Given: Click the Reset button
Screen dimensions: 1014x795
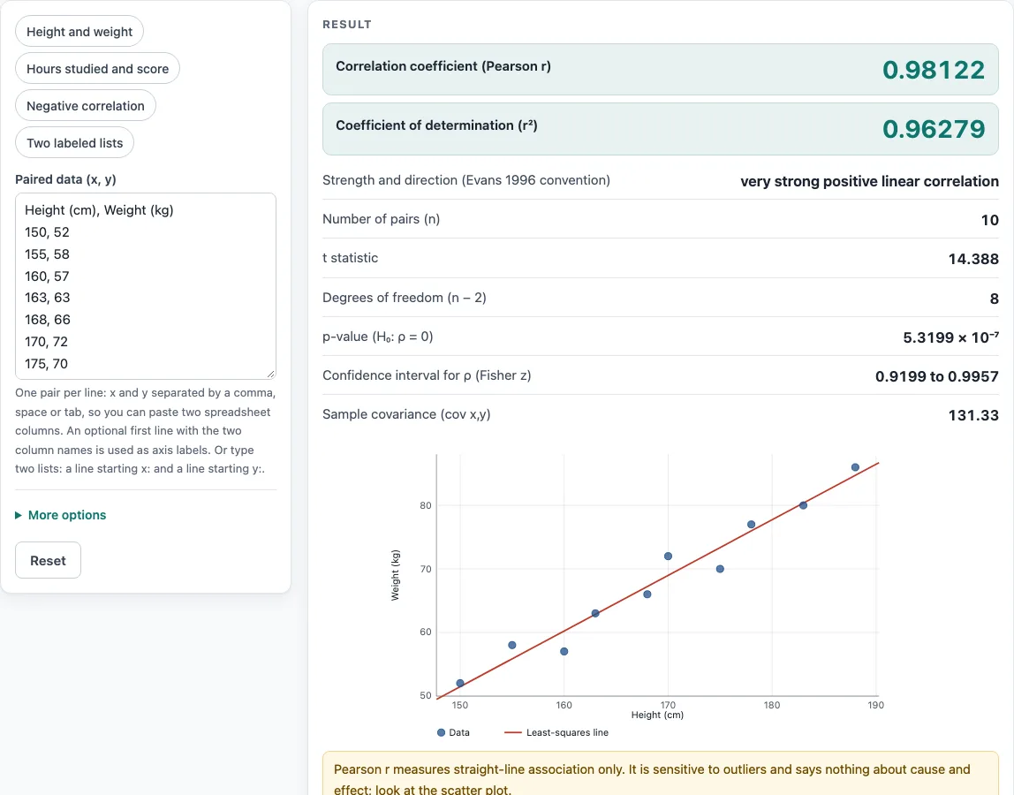Looking at the screenshot, I should tap(48, 560).
